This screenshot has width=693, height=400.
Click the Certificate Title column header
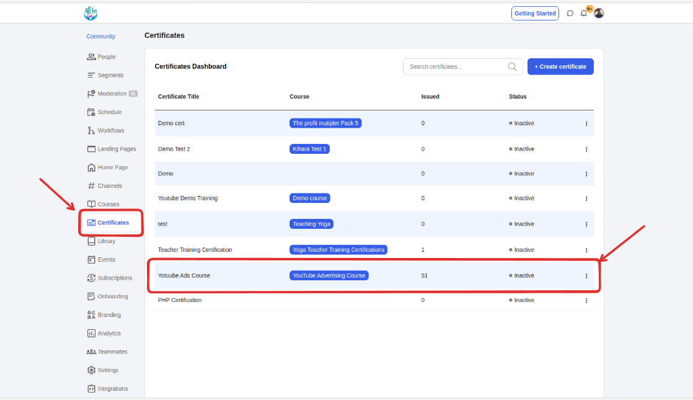179,96
